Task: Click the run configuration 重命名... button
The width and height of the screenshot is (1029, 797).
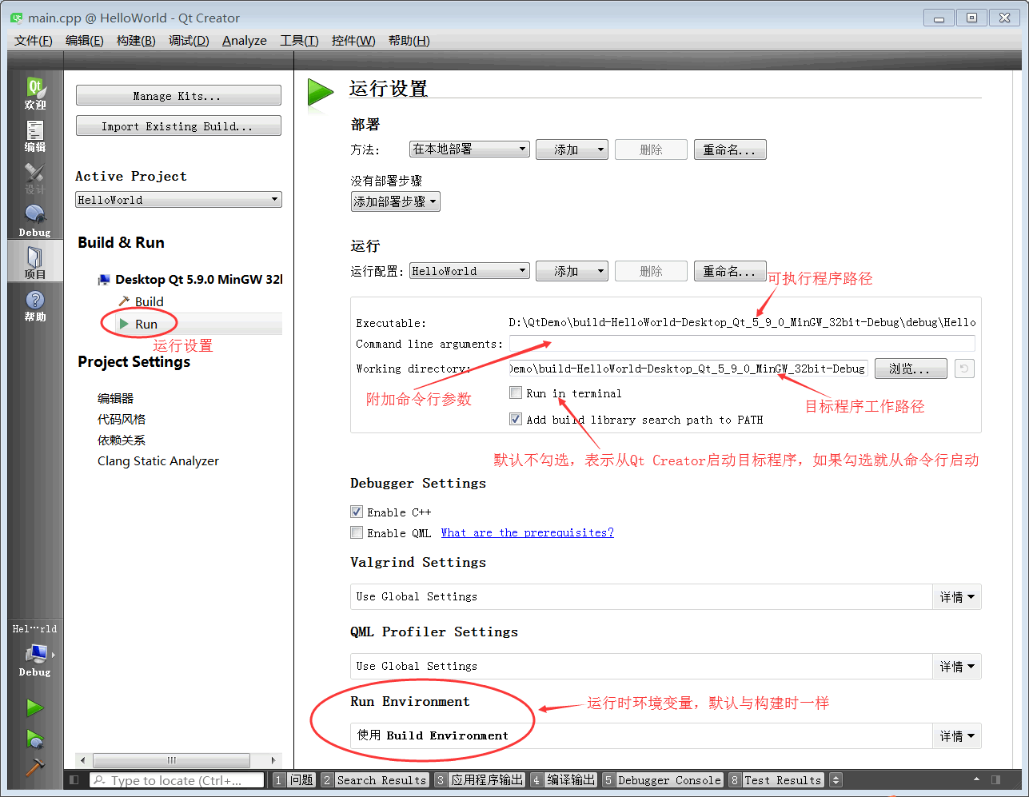Action: point(730,271)
